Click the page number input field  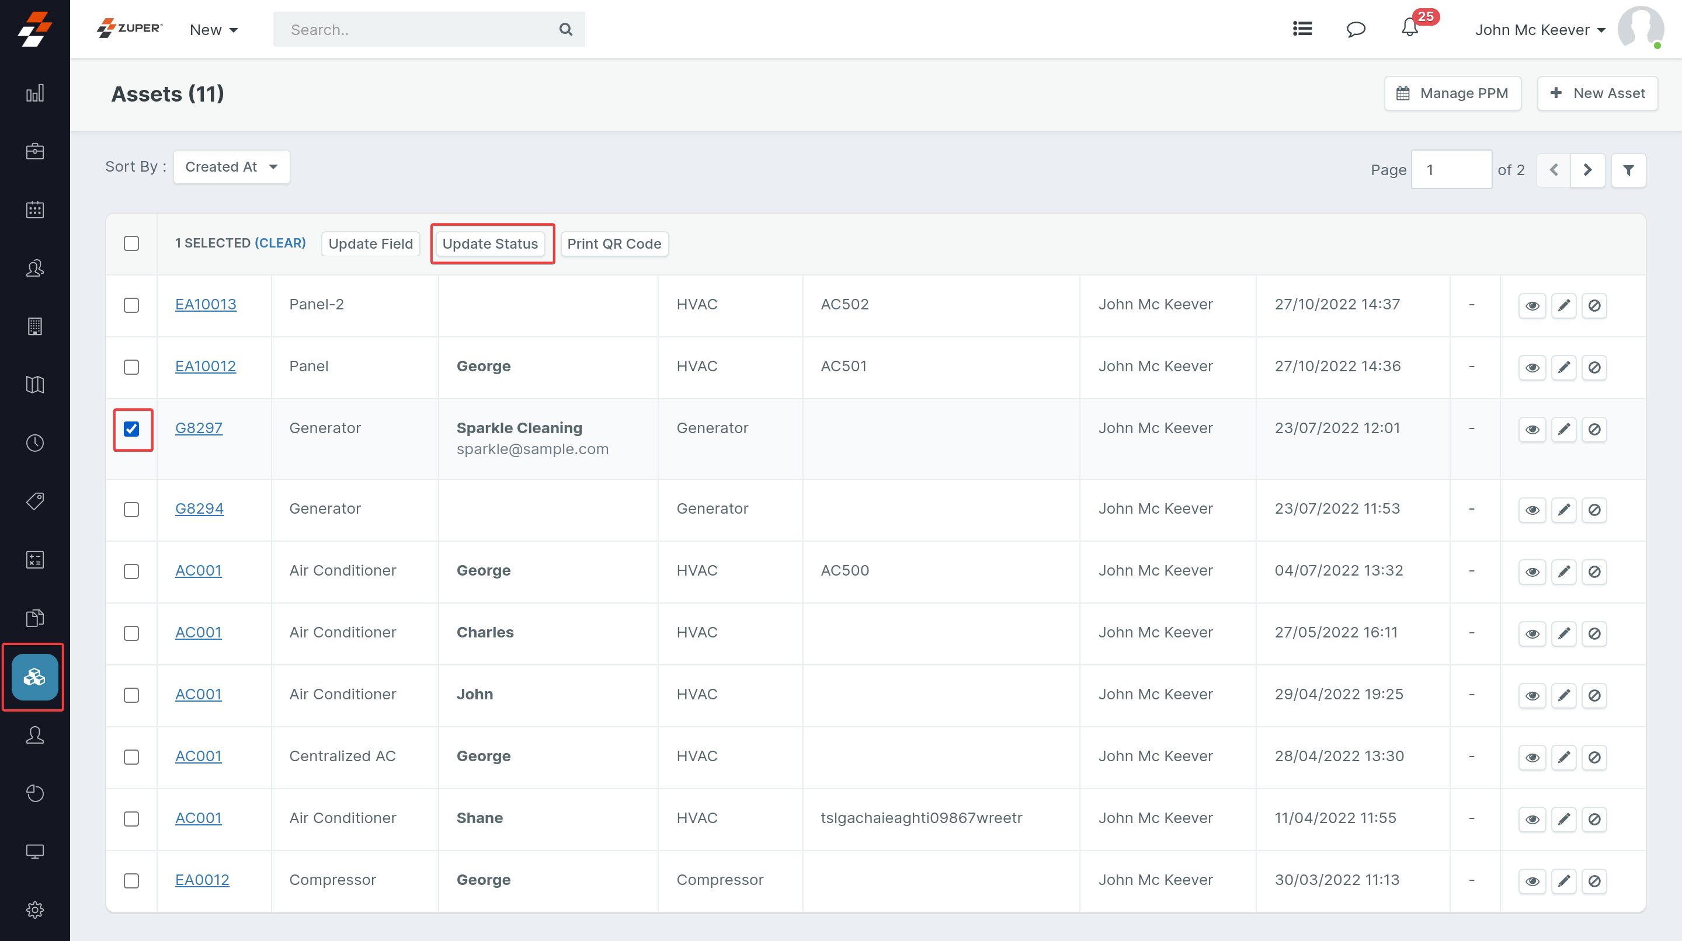click(x=1451, y=170)
